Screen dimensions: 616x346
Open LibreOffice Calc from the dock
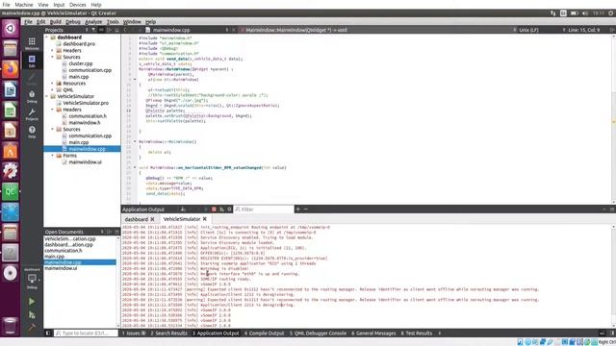[11, 111]
